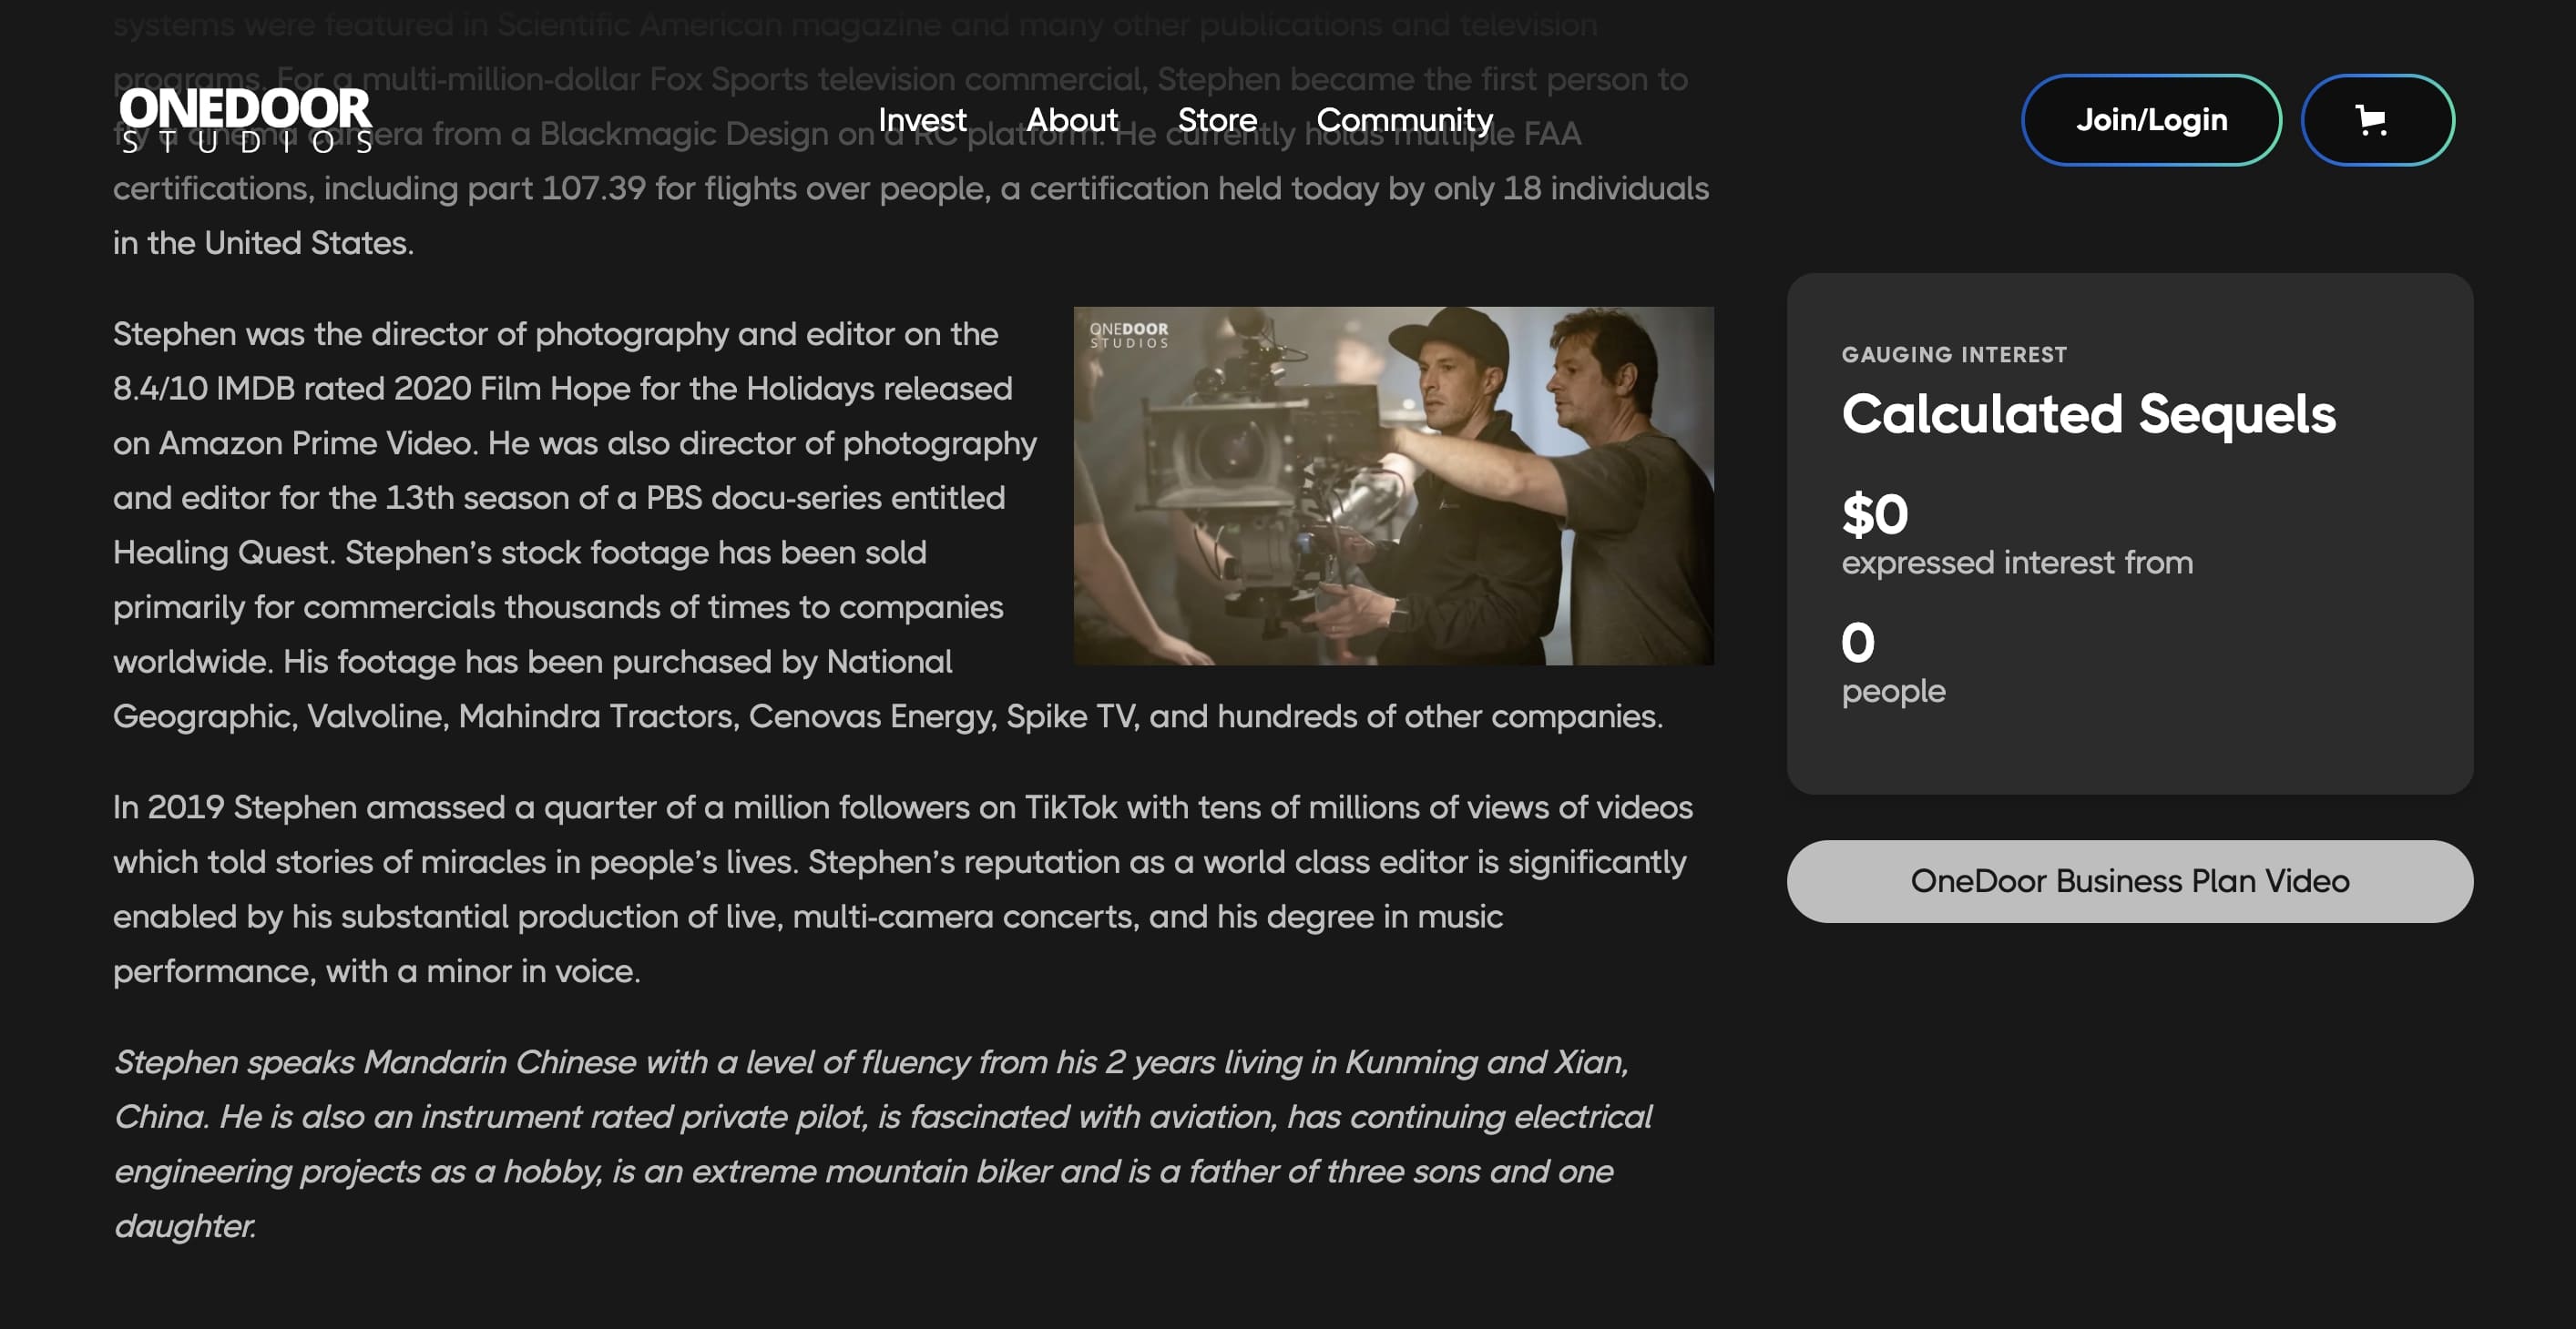Play the OneDoor Business Plan Video
Screen dimensions: 2576x1329
[2129, 880]
